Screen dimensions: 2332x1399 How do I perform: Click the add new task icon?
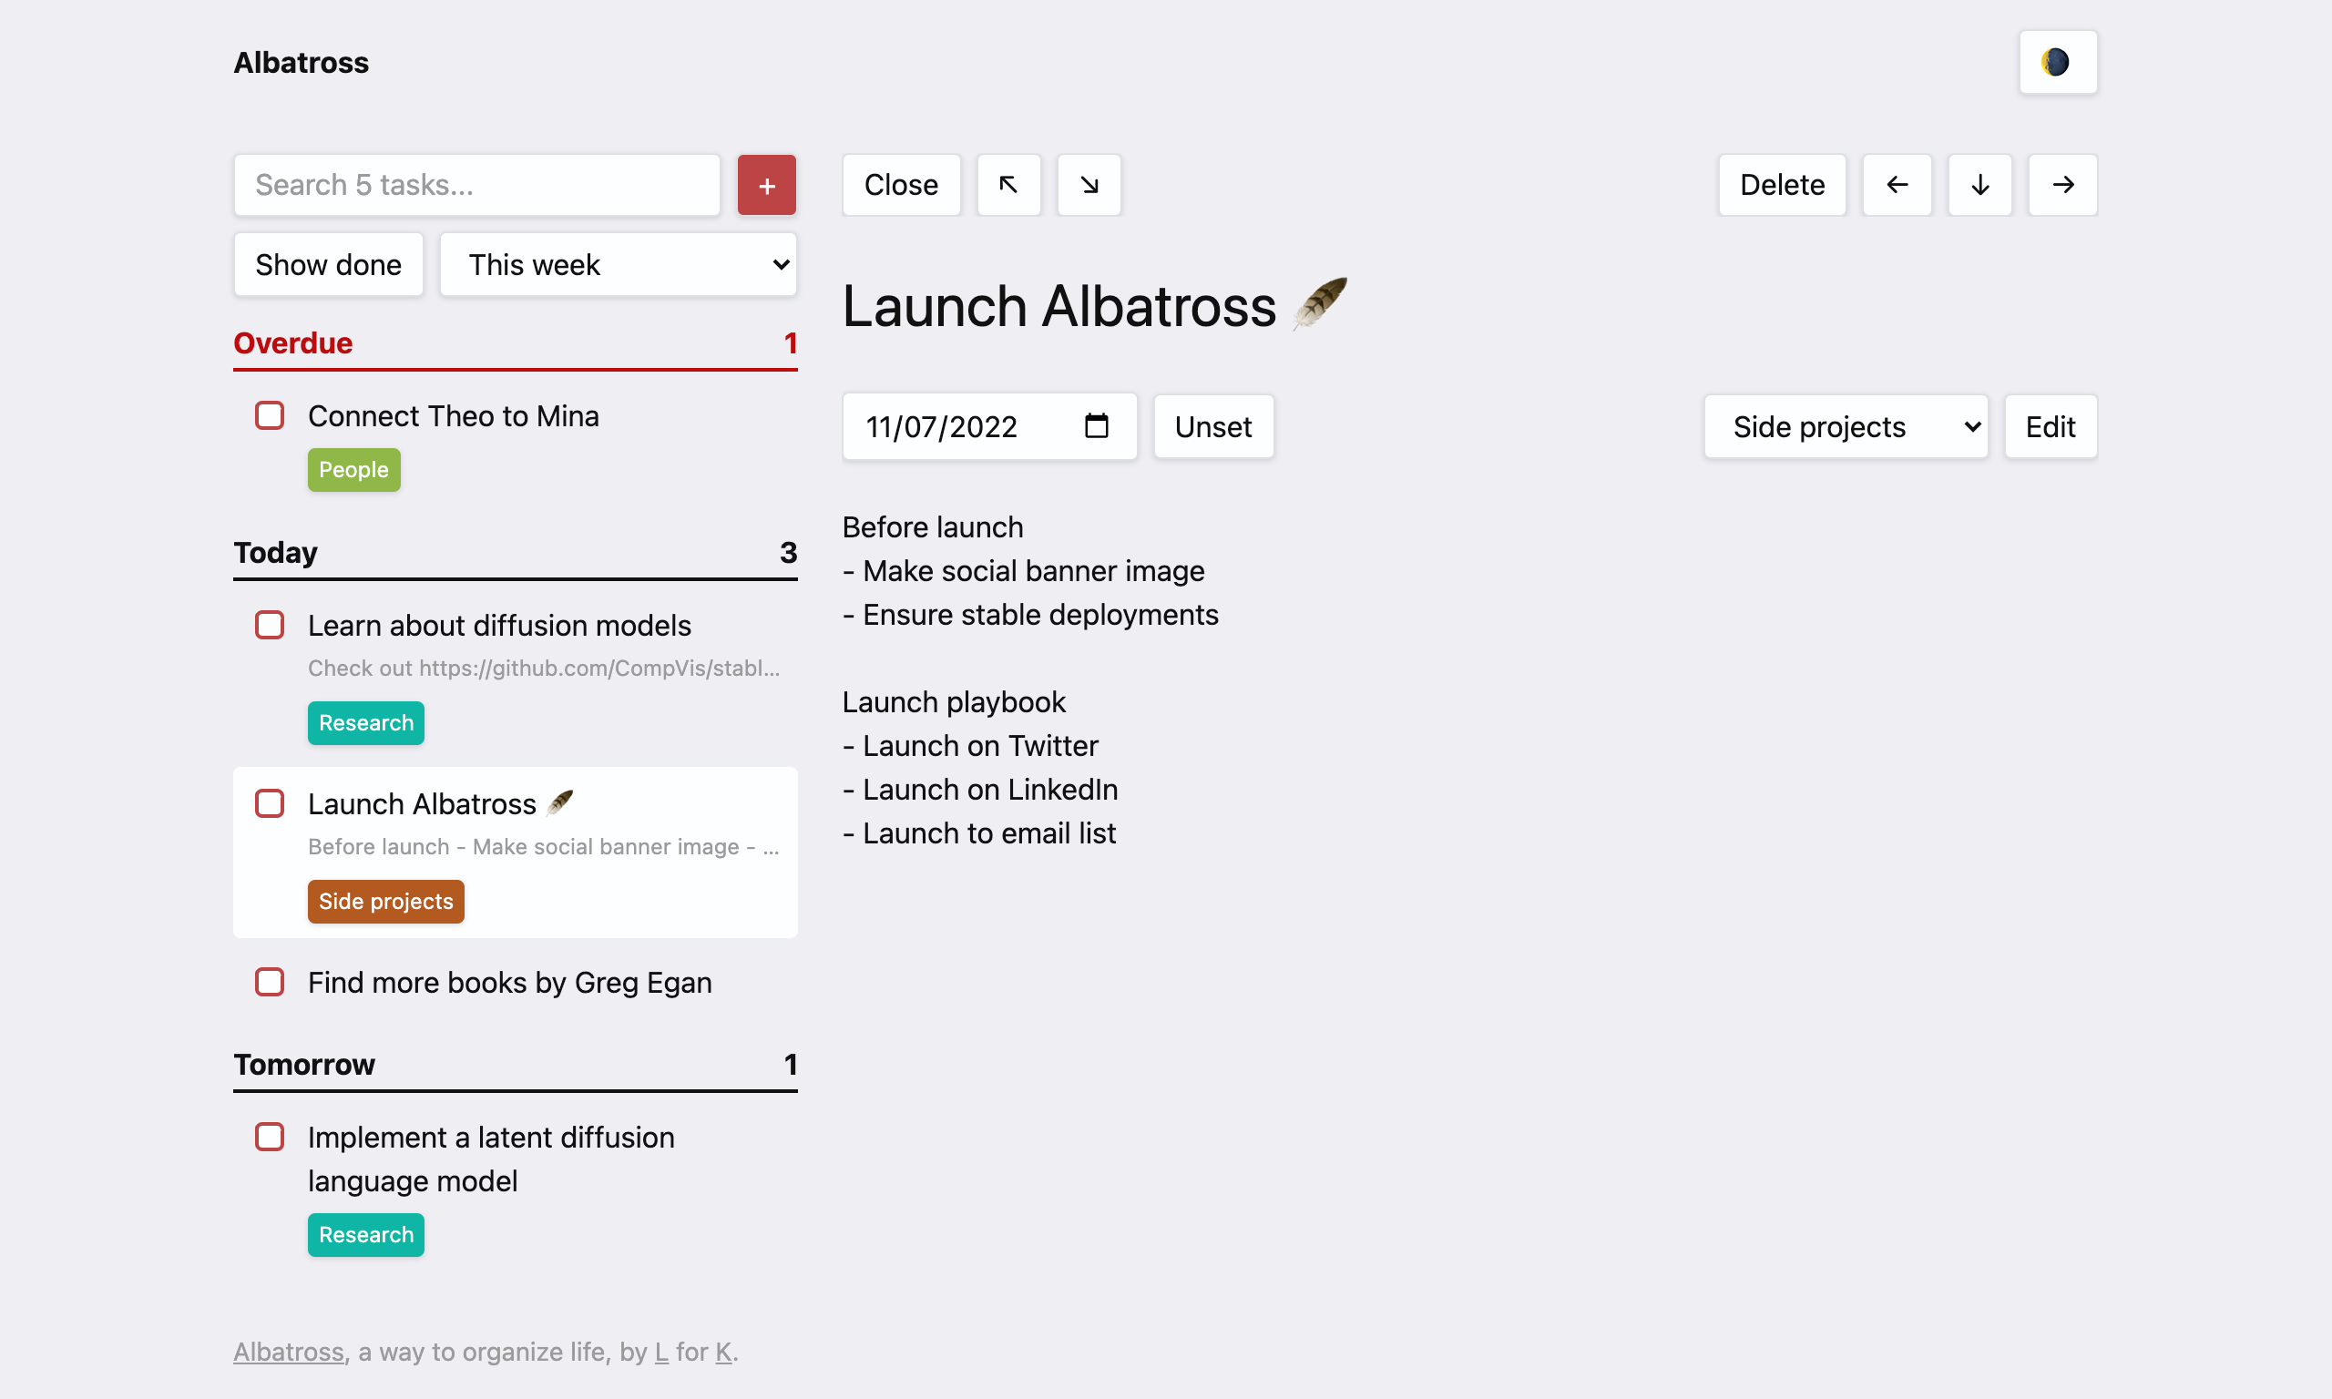coord(768,183)
